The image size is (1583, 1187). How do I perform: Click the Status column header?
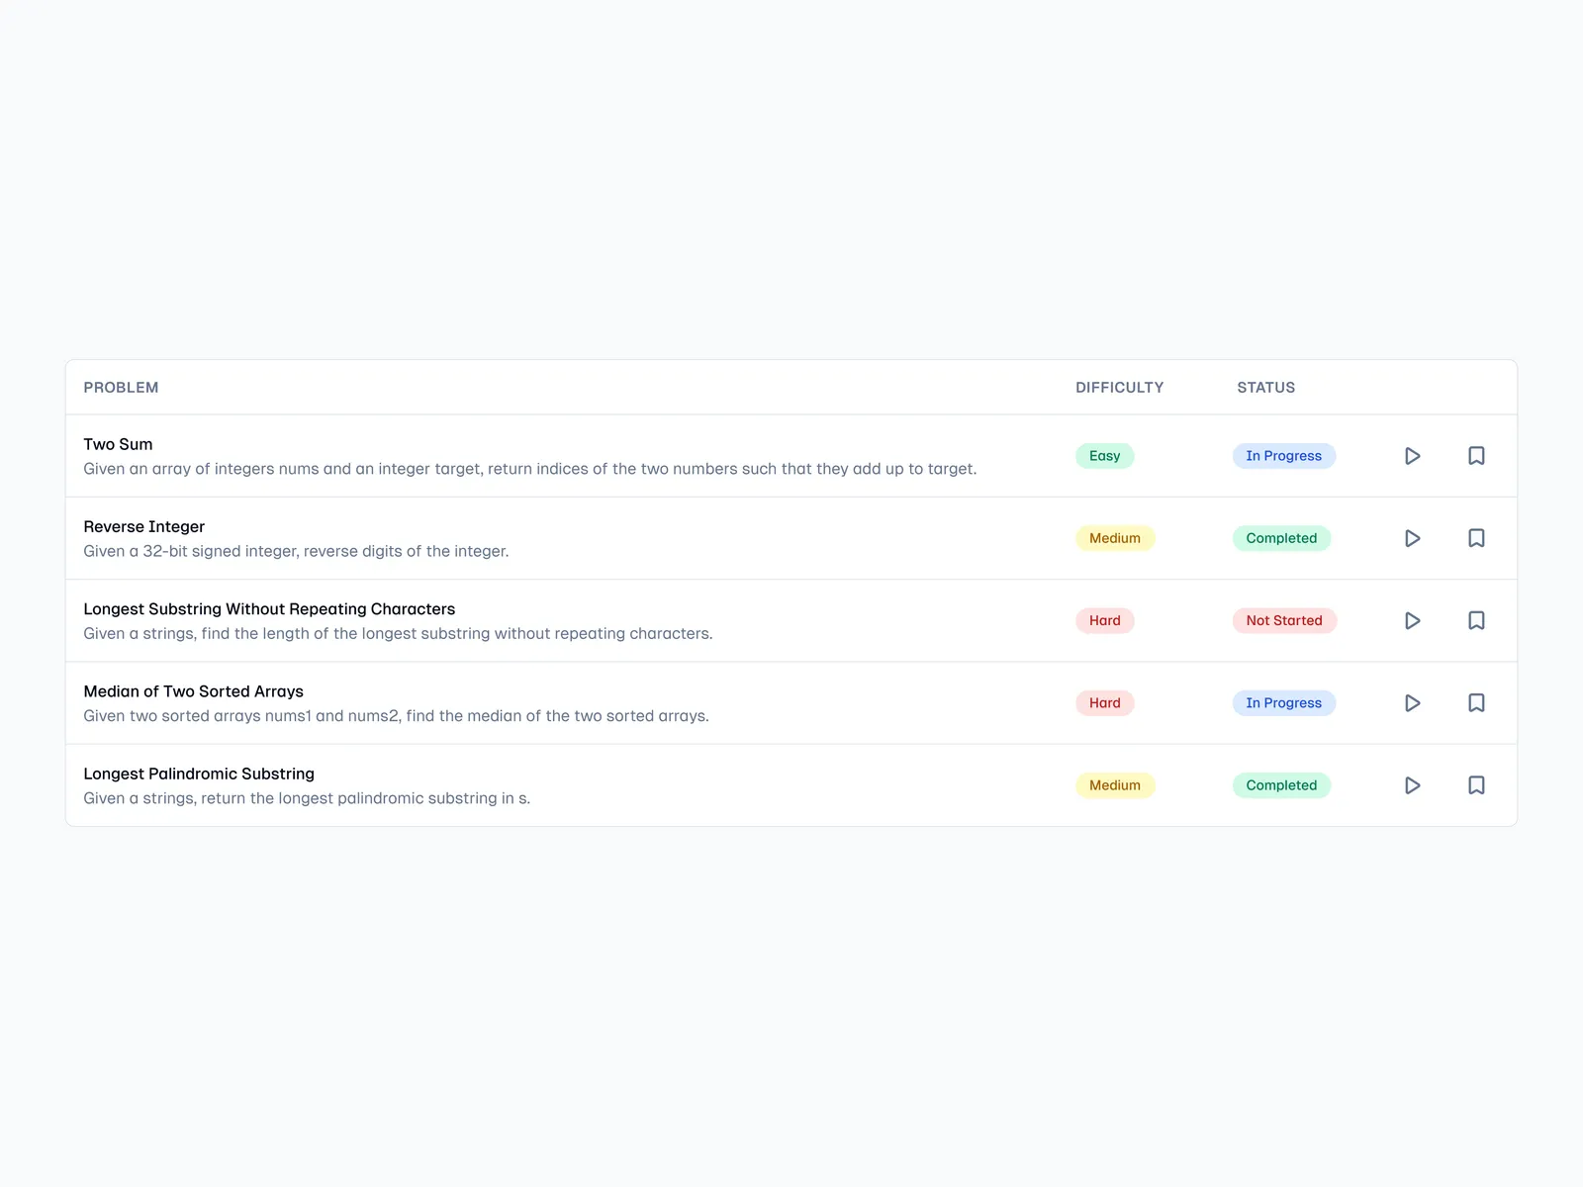pyautogui.click(x=1265, y=388)
